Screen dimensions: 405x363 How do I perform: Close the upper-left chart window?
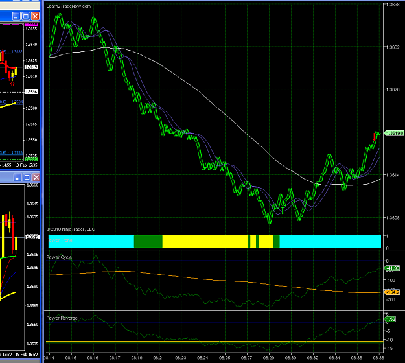[x=35, y=16]
